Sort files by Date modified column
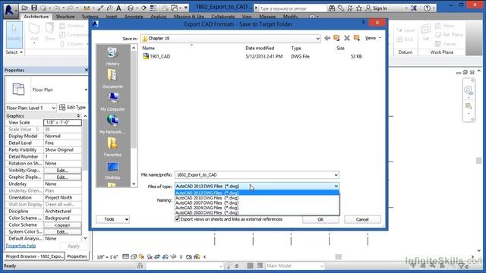Screen dimensions: 486x273 pyautogui.click(x=260, y=48)
